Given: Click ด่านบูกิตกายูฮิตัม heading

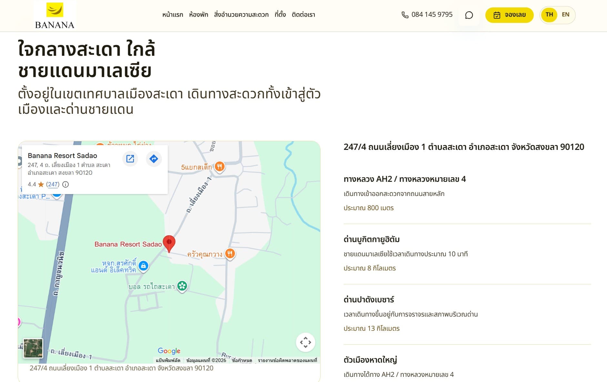Looking at the screenshot, I should click(372, 240).
